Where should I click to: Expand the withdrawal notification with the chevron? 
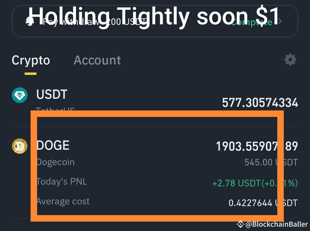(x=280, y=21)
